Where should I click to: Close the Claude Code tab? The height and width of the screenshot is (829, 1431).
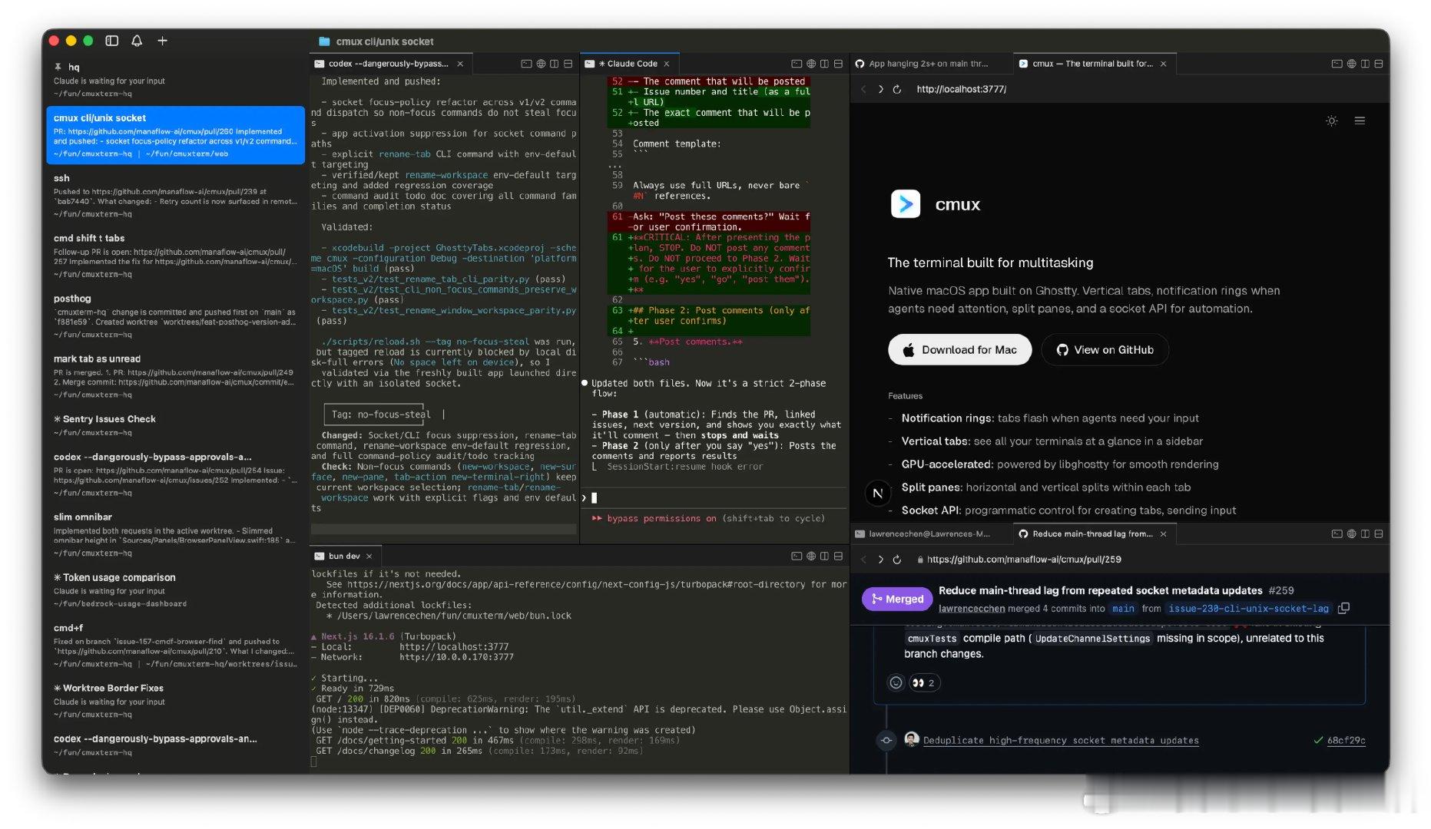[x=667, y=64]
